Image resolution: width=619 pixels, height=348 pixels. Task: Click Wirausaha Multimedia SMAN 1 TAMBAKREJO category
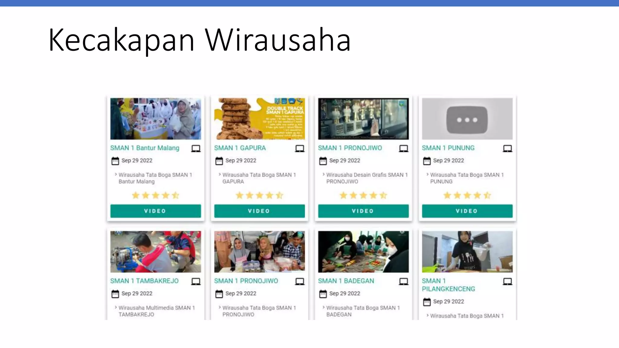click(156, 311)
